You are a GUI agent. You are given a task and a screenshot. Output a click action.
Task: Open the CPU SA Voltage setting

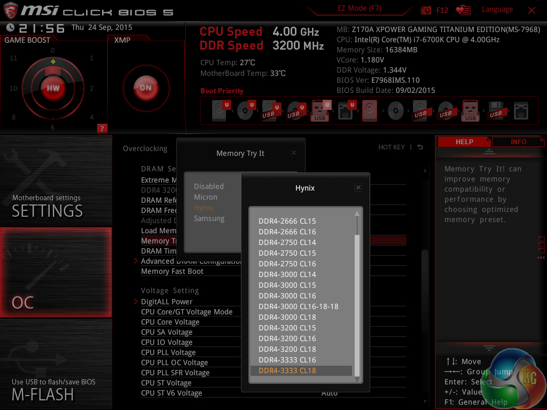[167, 332]
